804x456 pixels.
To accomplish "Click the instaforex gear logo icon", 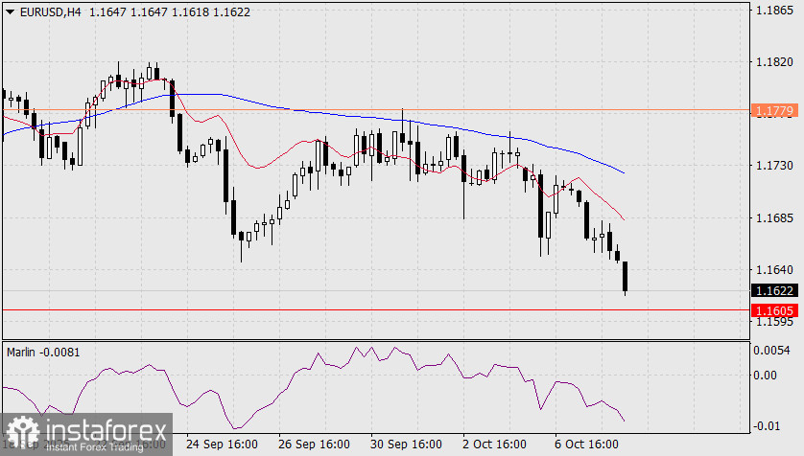I will 23,433.
